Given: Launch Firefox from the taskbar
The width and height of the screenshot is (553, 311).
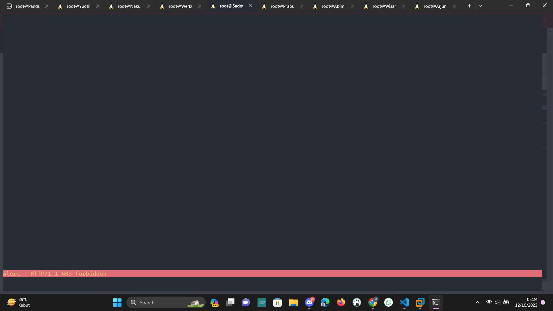Looking at the screenshot, I should (x=341, y=302).
